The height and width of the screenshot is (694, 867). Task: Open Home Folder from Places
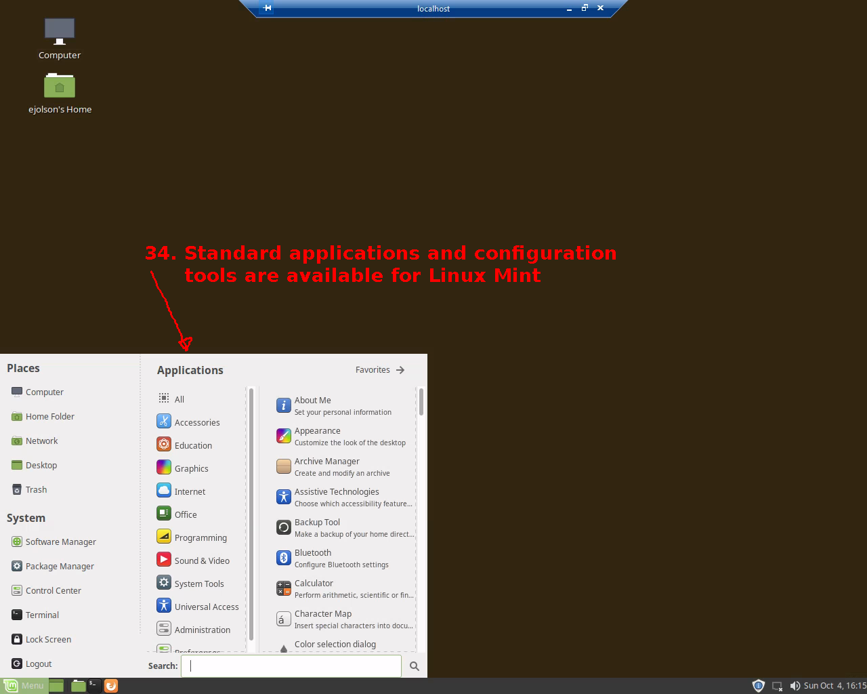click(x=43, y=416)
